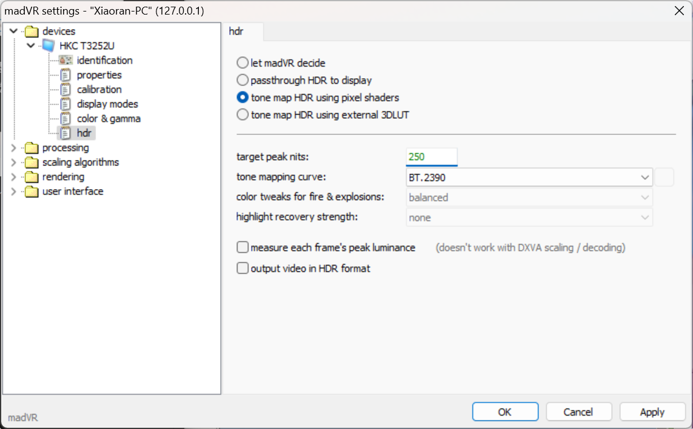Click the OK button
Viewport: 693px width, 429px height.
[504, 412]
